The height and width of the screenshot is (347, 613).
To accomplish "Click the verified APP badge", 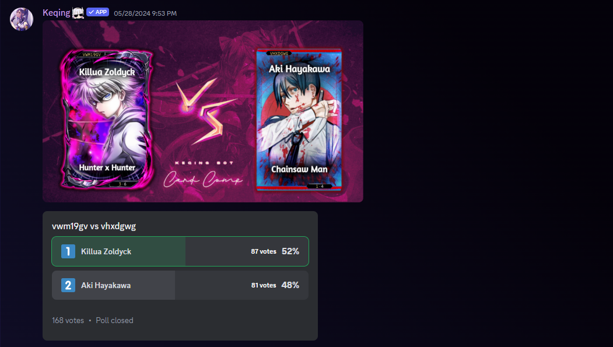I will point(98,12).
